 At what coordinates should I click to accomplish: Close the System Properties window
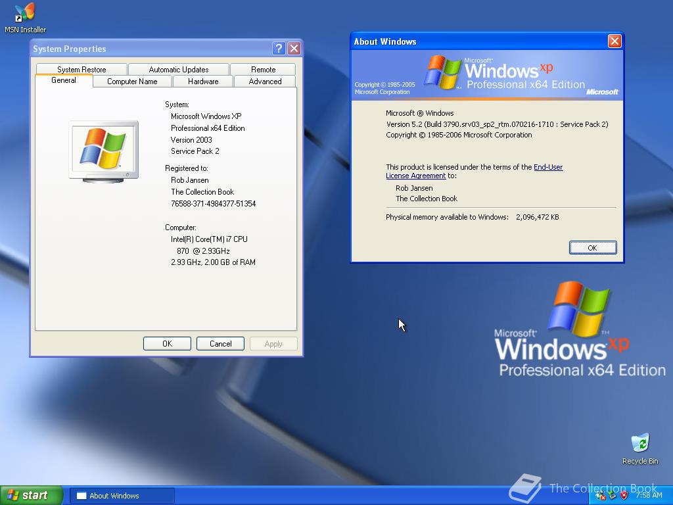click(x=294, y=48)
